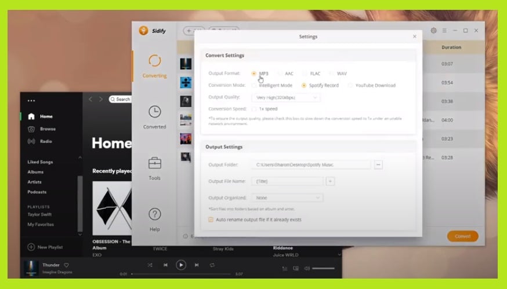Open Liked Songs in Spotify
507x289 pixels.
[x=40, y=162]
